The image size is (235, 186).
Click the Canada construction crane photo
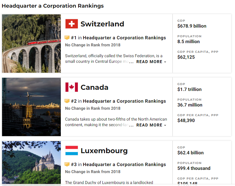(31, 107)
